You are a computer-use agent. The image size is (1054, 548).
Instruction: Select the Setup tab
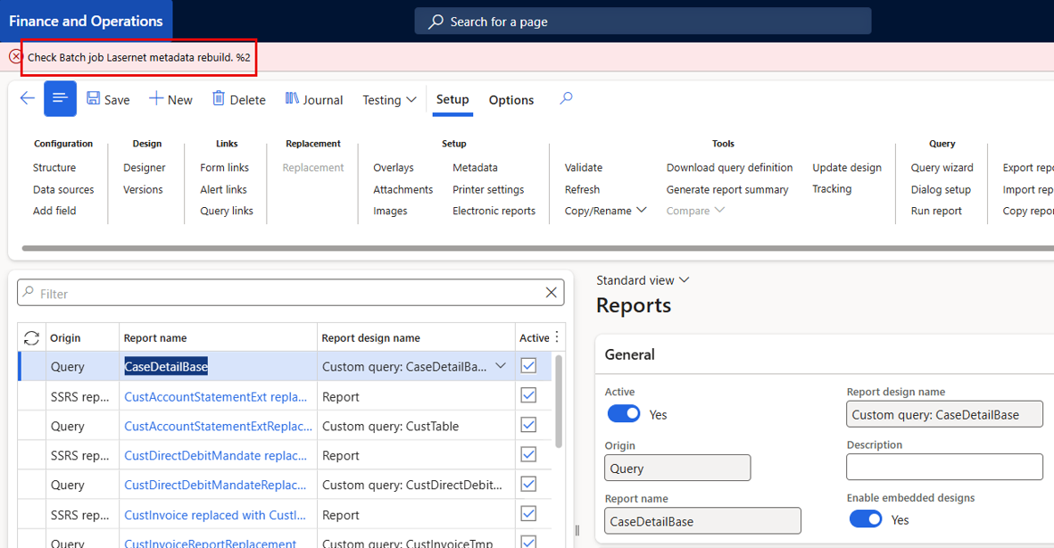pyautogui.click(x=452, y=99)
